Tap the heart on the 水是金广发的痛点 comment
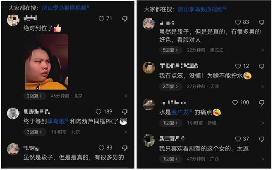The width and height of the screenshot is (273, 170). 235,103
